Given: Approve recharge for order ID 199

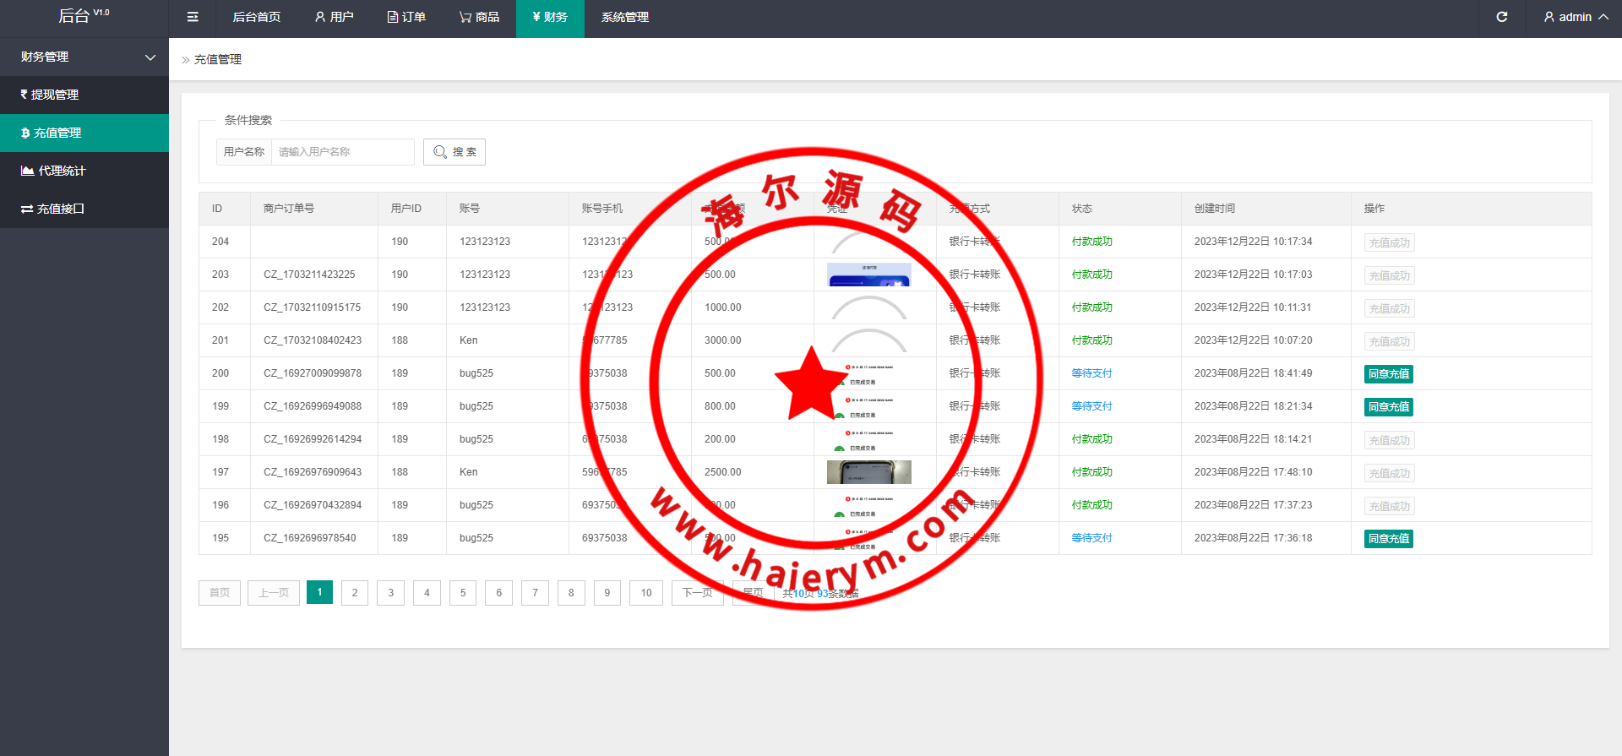Looking at the screenshot, I should [1389, 406].
